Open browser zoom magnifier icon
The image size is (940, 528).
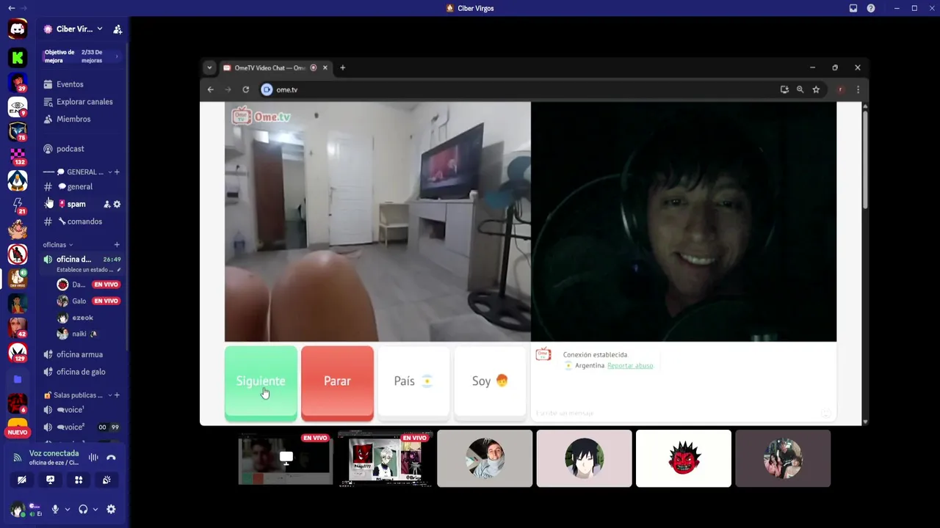coord(800,89)
